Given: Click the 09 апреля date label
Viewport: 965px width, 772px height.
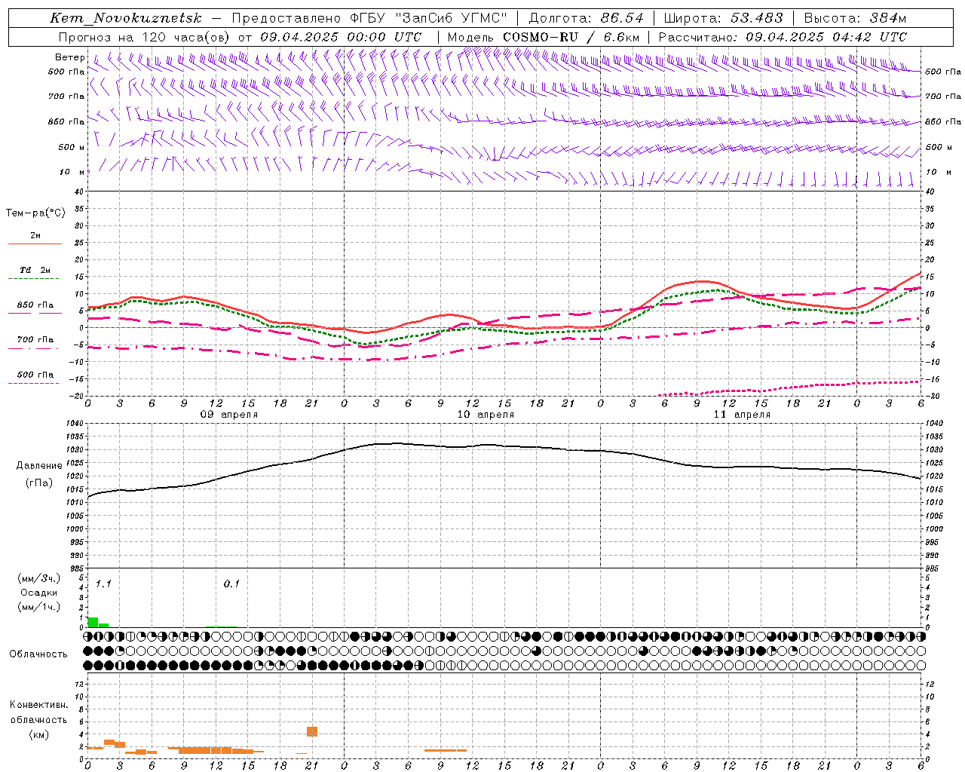Looking at the screenshot, I should click(x=228, y=414).
